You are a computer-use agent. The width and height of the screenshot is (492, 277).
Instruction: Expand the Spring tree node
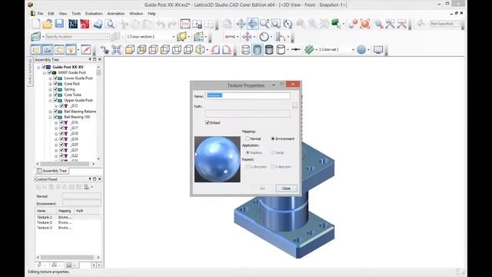[x=50, y=89]
